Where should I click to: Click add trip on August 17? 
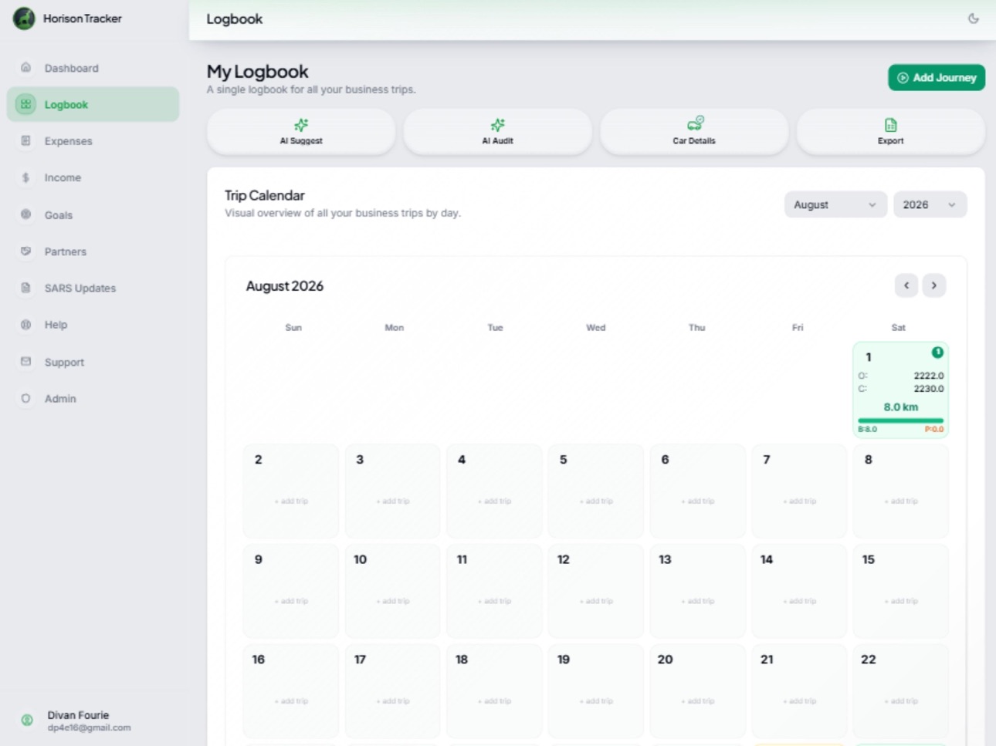(393, 701)
